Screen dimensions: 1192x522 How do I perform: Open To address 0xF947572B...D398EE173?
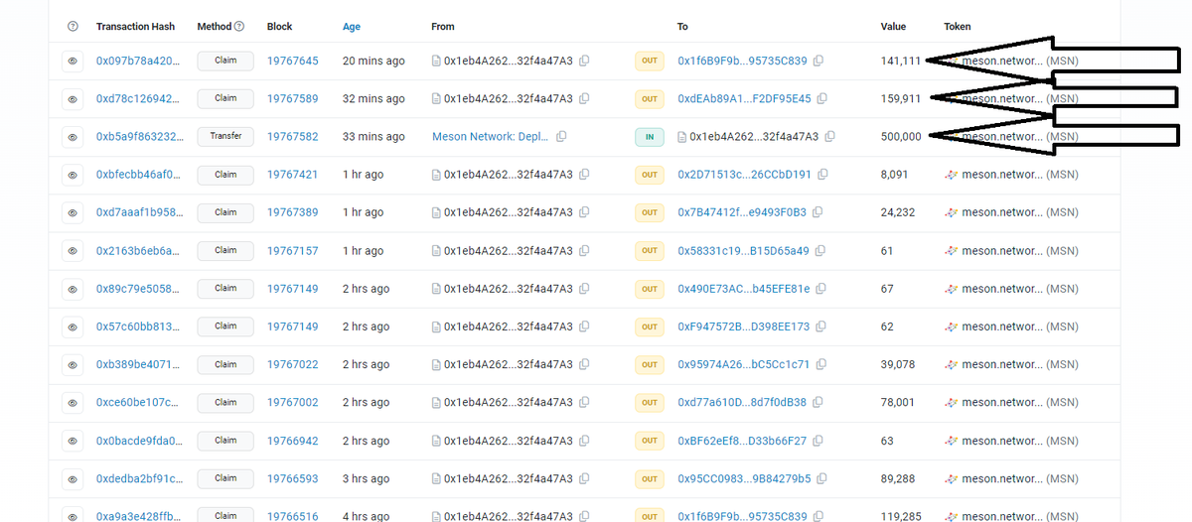pos(743,326)
